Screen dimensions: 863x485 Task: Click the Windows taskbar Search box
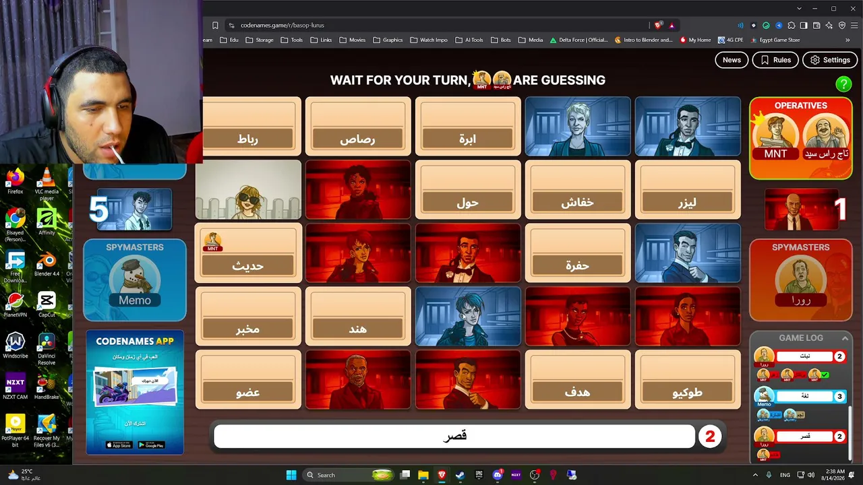coord(348,475)
